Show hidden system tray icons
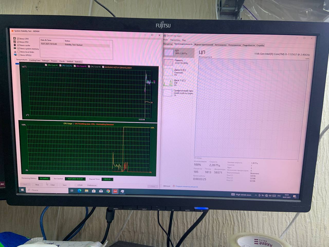 tap(256, 195)
